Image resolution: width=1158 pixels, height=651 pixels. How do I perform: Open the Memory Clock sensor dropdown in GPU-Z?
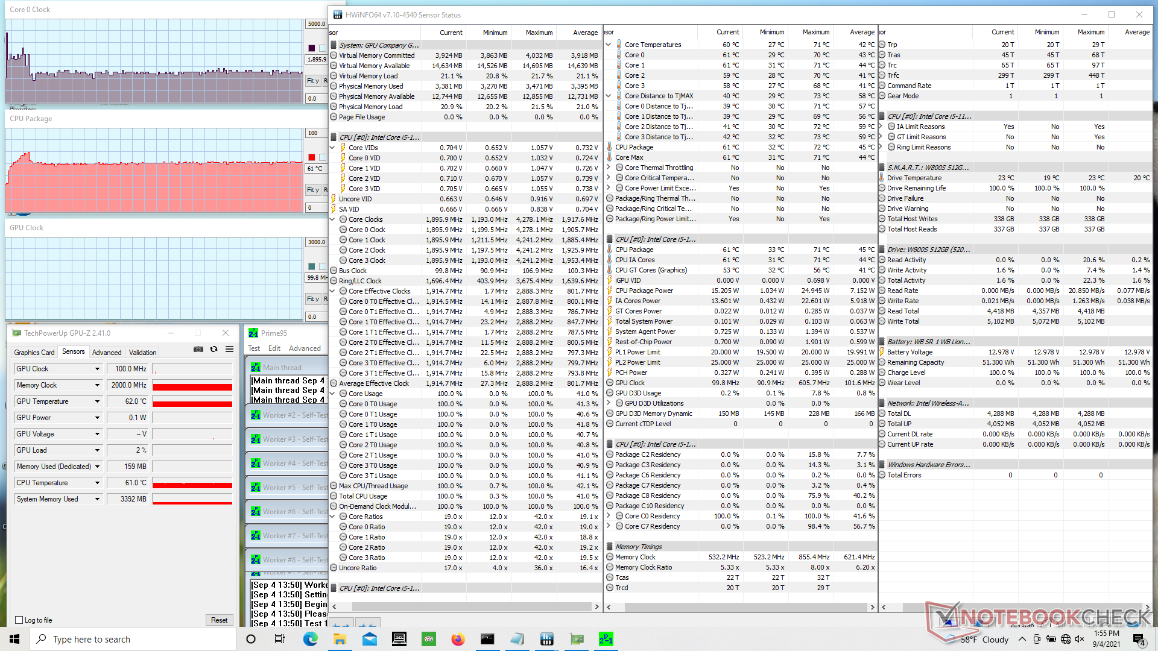coord(97,385)
